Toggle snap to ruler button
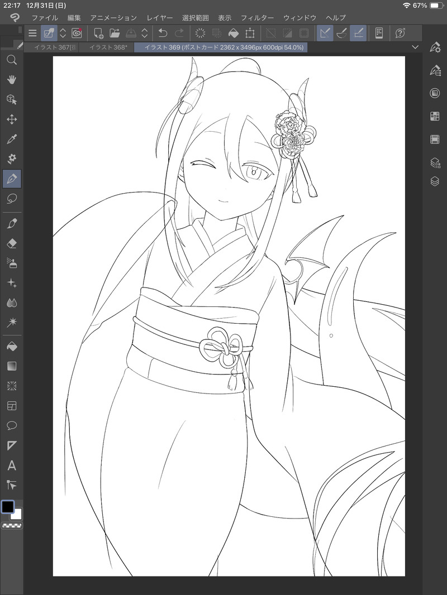447x595 pixels. click(x=325, y=33)
